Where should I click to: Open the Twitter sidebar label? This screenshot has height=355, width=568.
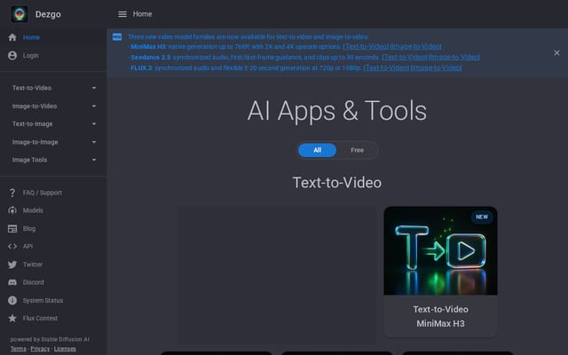(33, 264)
